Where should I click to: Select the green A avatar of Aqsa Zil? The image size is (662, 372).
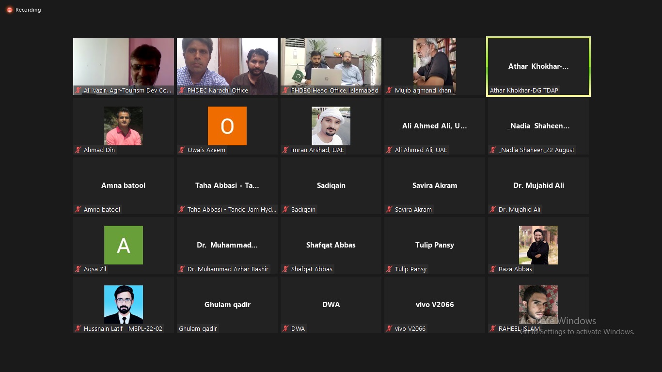click(124, 245)
